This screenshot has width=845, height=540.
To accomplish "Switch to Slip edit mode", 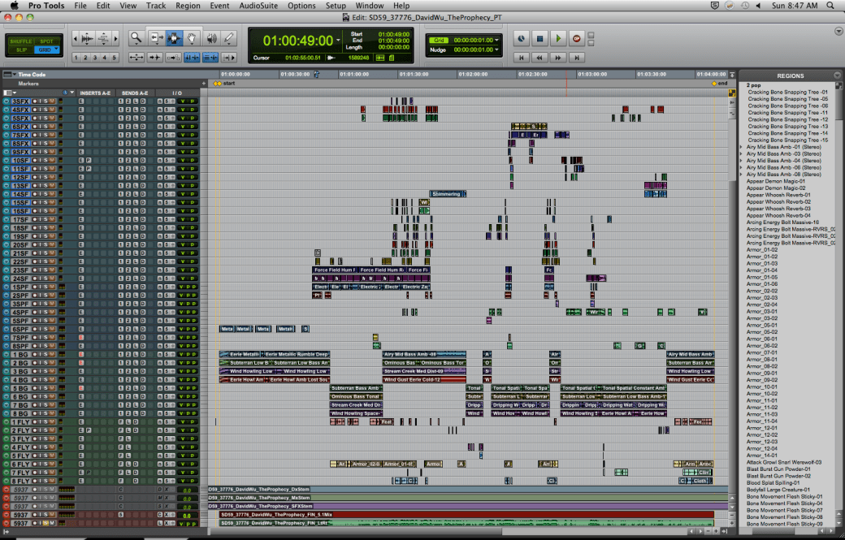I will 22,50.
